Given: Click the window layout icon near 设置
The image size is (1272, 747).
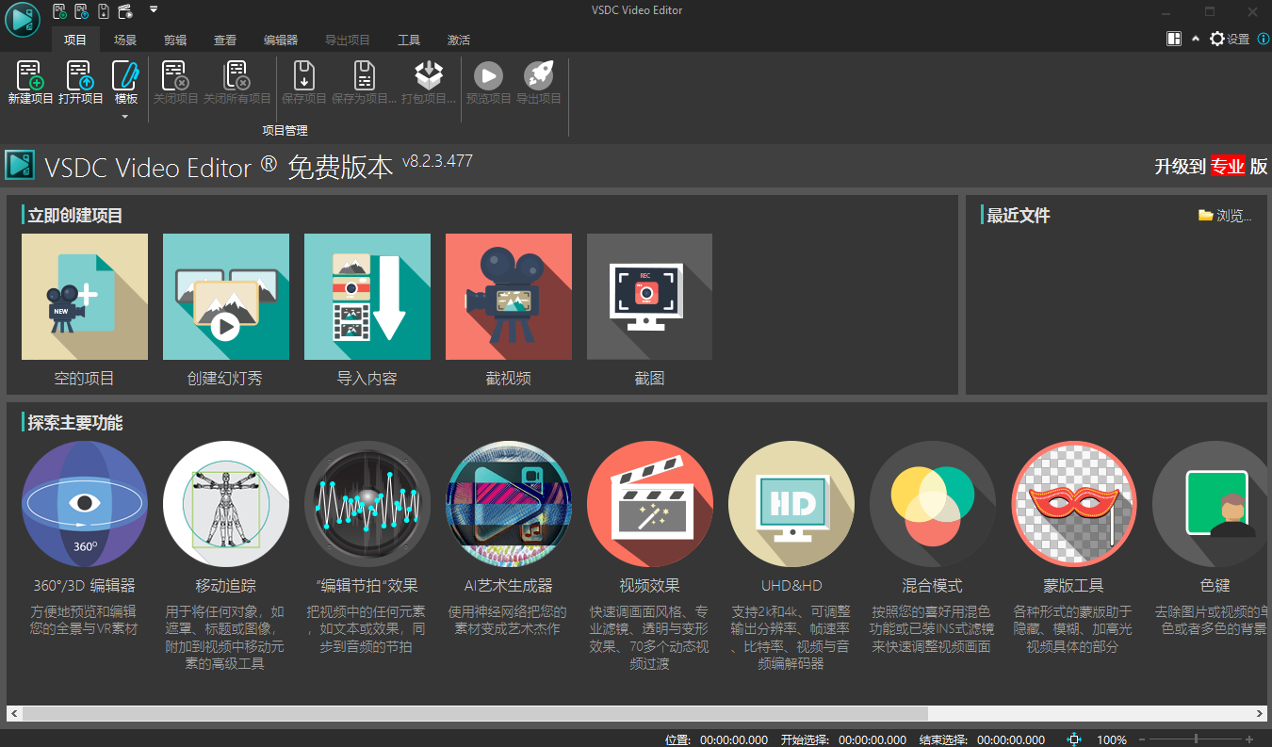Looking at the screenshot, I should [1174, 39].
